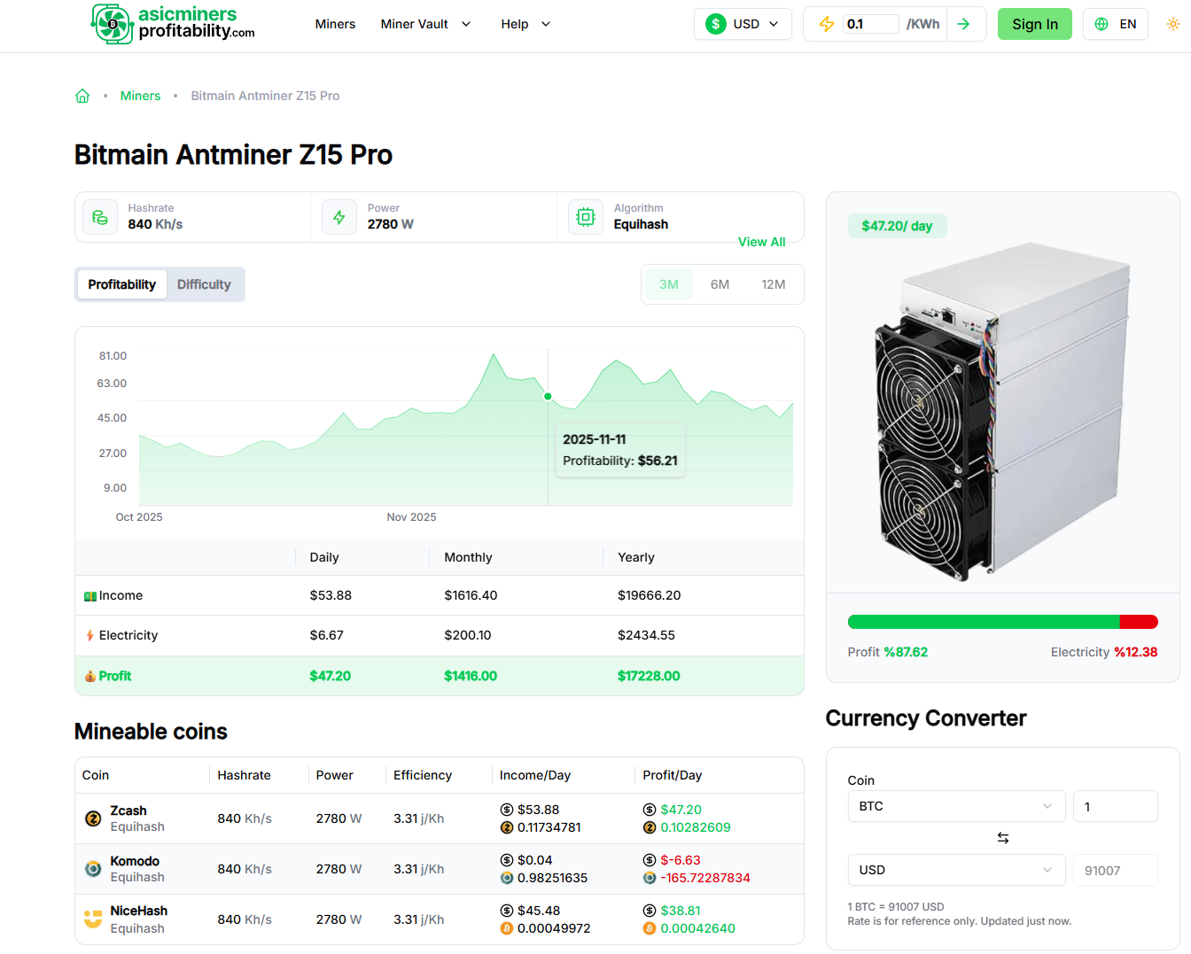Open the USD currency dropdown in header
This screenshot has width=1191, height=954.
tap(743, 24)
